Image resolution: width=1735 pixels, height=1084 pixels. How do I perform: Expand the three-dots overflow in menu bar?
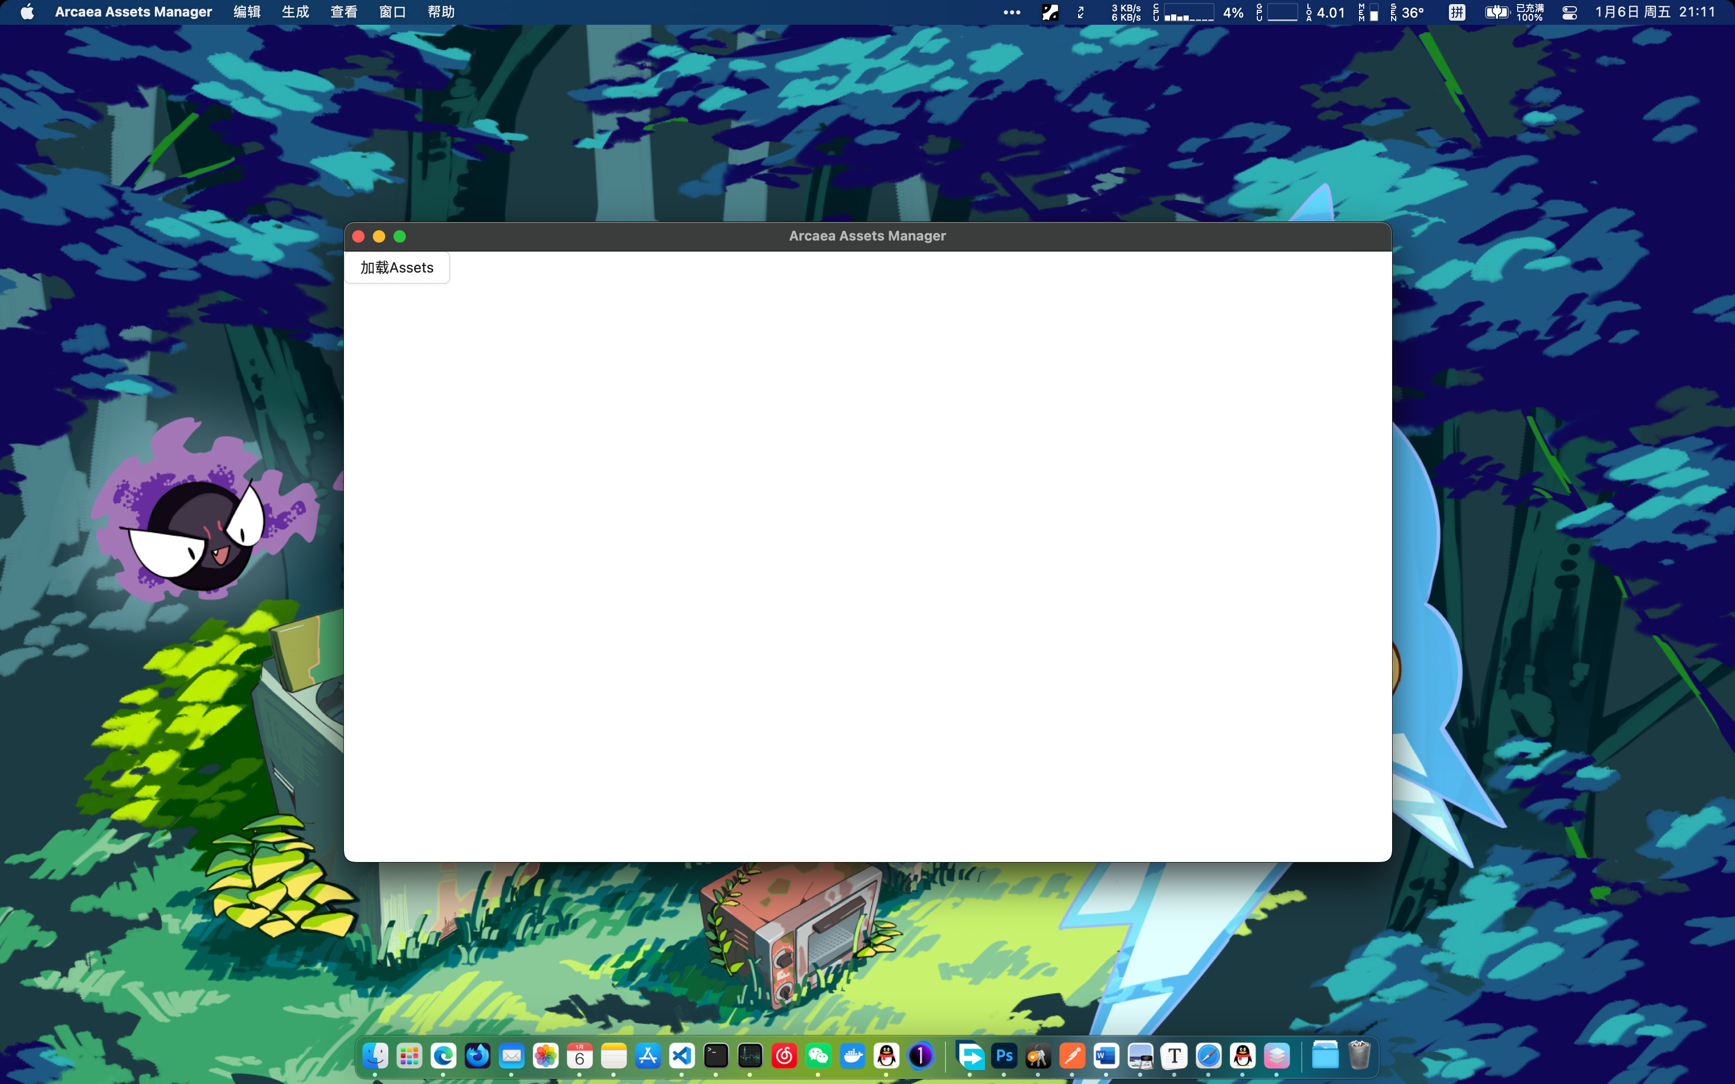coord(1012,12)
